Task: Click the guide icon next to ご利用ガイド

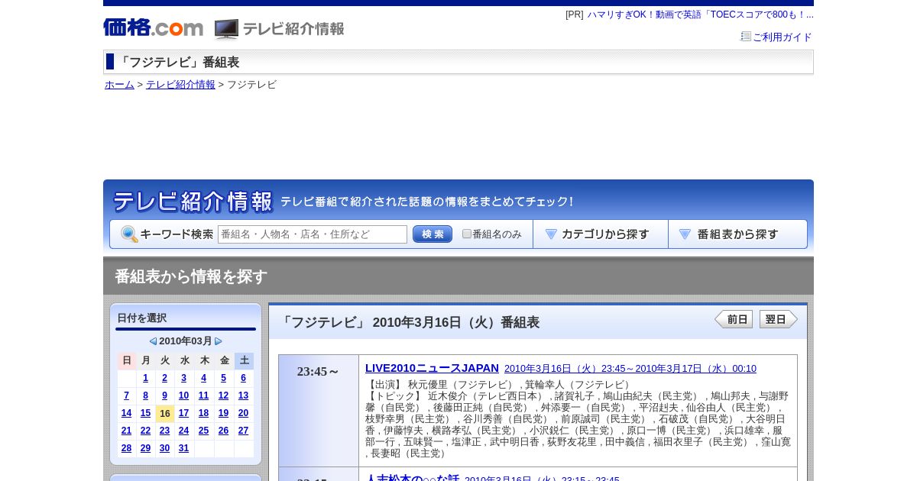Action: (x=746, y=37)
